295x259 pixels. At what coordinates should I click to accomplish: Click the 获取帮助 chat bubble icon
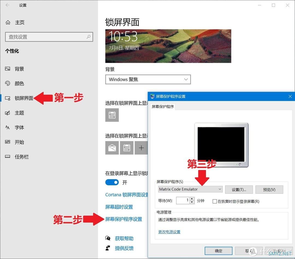[x=108, y=238]
